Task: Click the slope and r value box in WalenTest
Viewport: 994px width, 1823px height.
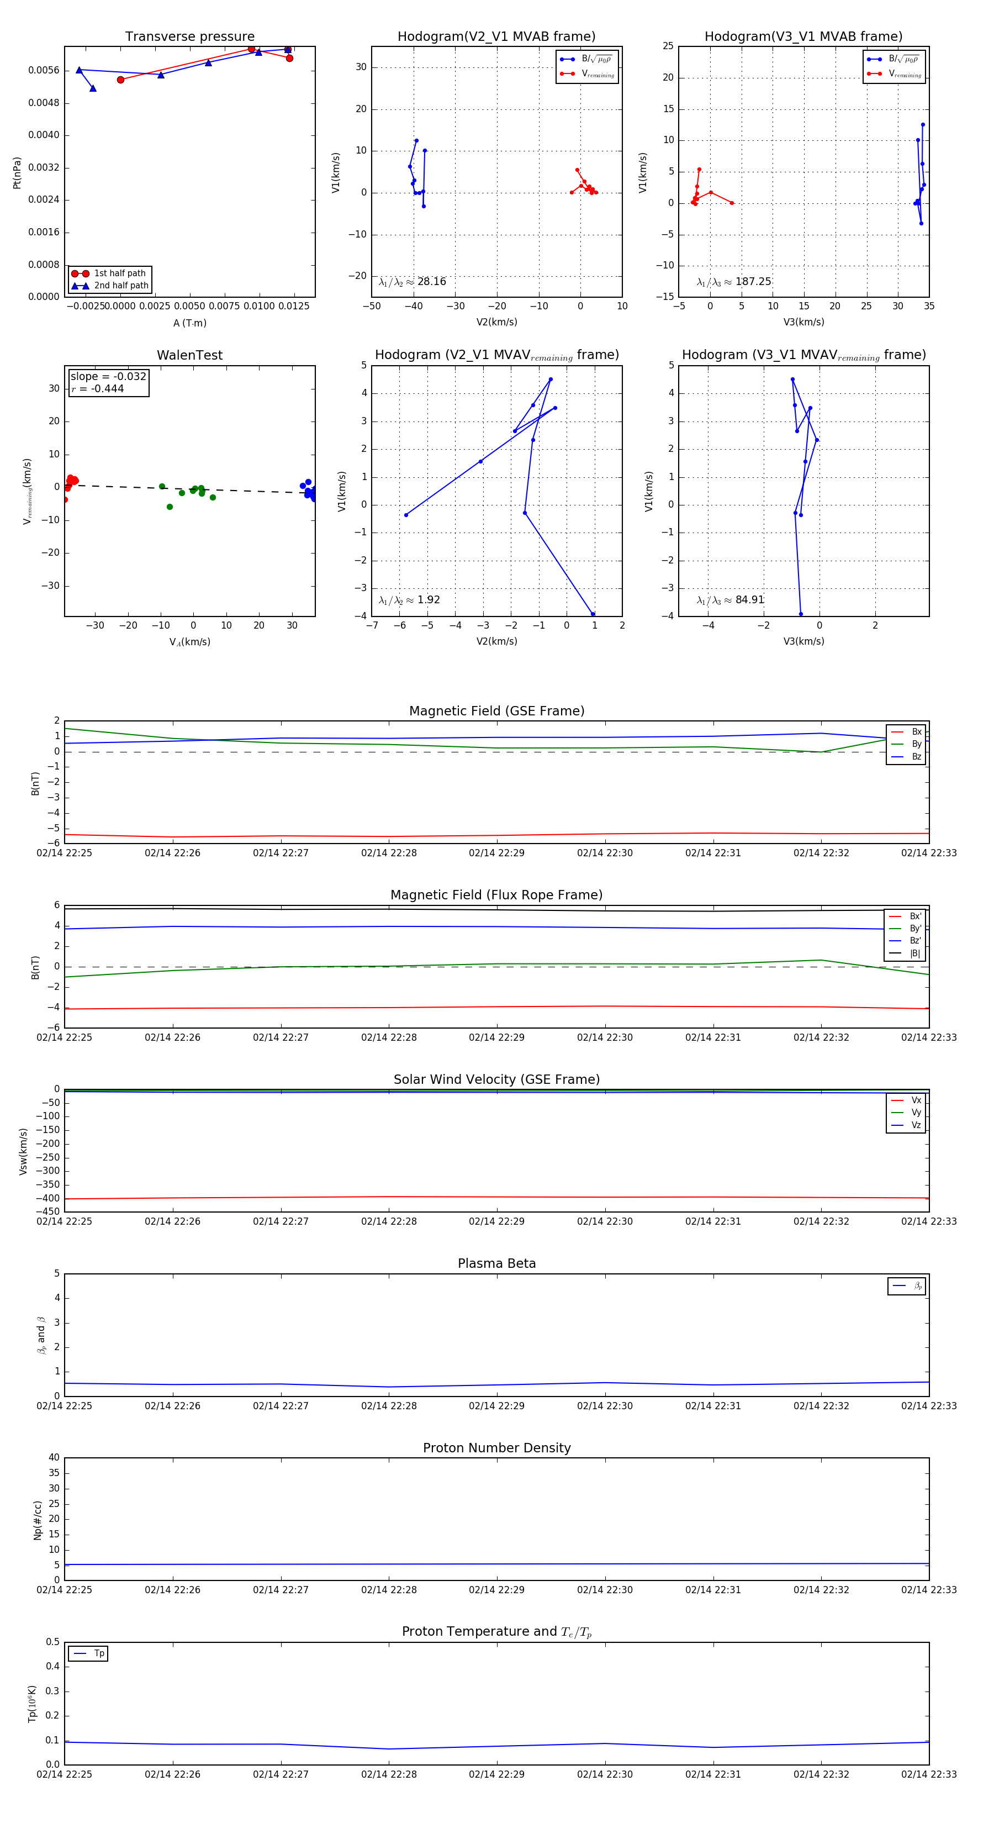Action: coord(108,382)
